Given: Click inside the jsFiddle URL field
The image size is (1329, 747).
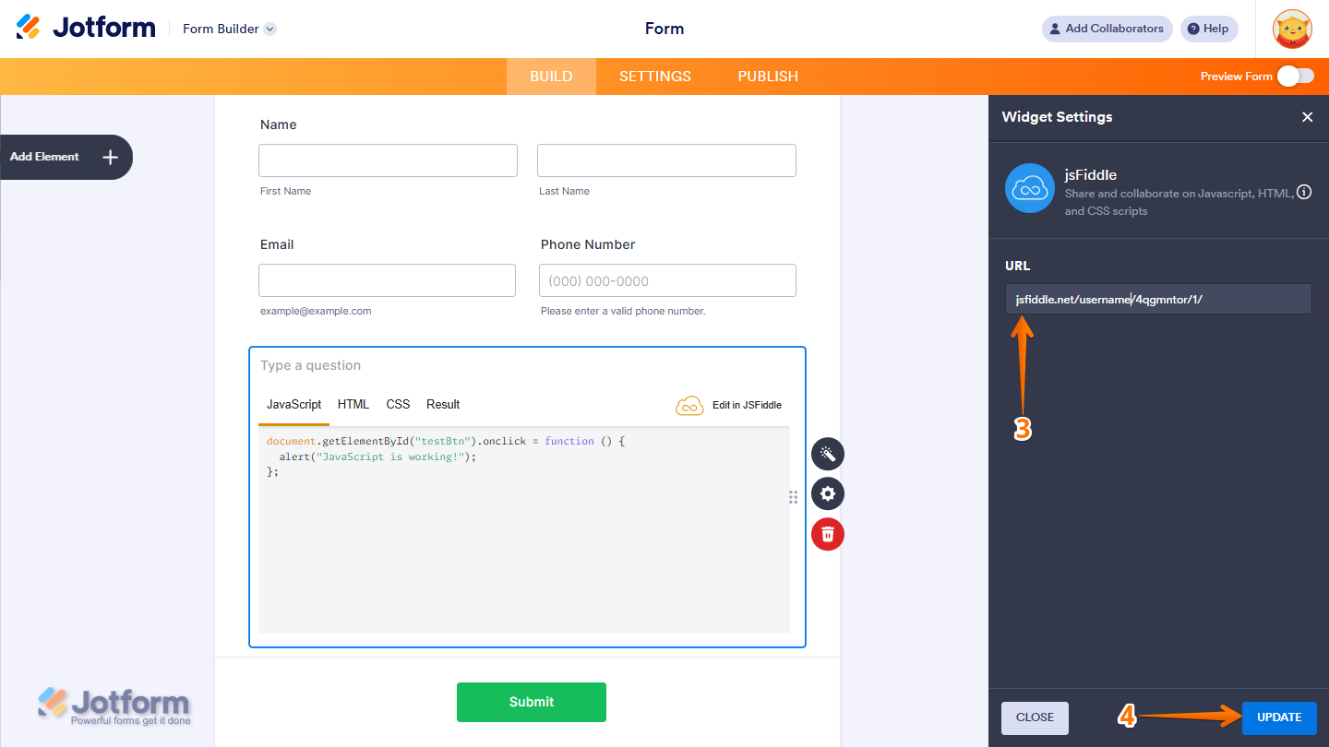Looking at the screenshot, I should click(x=1157, y=298).
